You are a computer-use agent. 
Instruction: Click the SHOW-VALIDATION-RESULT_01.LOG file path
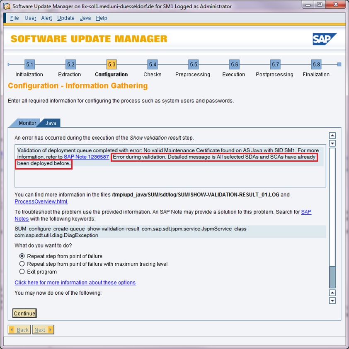coord(196,194)
